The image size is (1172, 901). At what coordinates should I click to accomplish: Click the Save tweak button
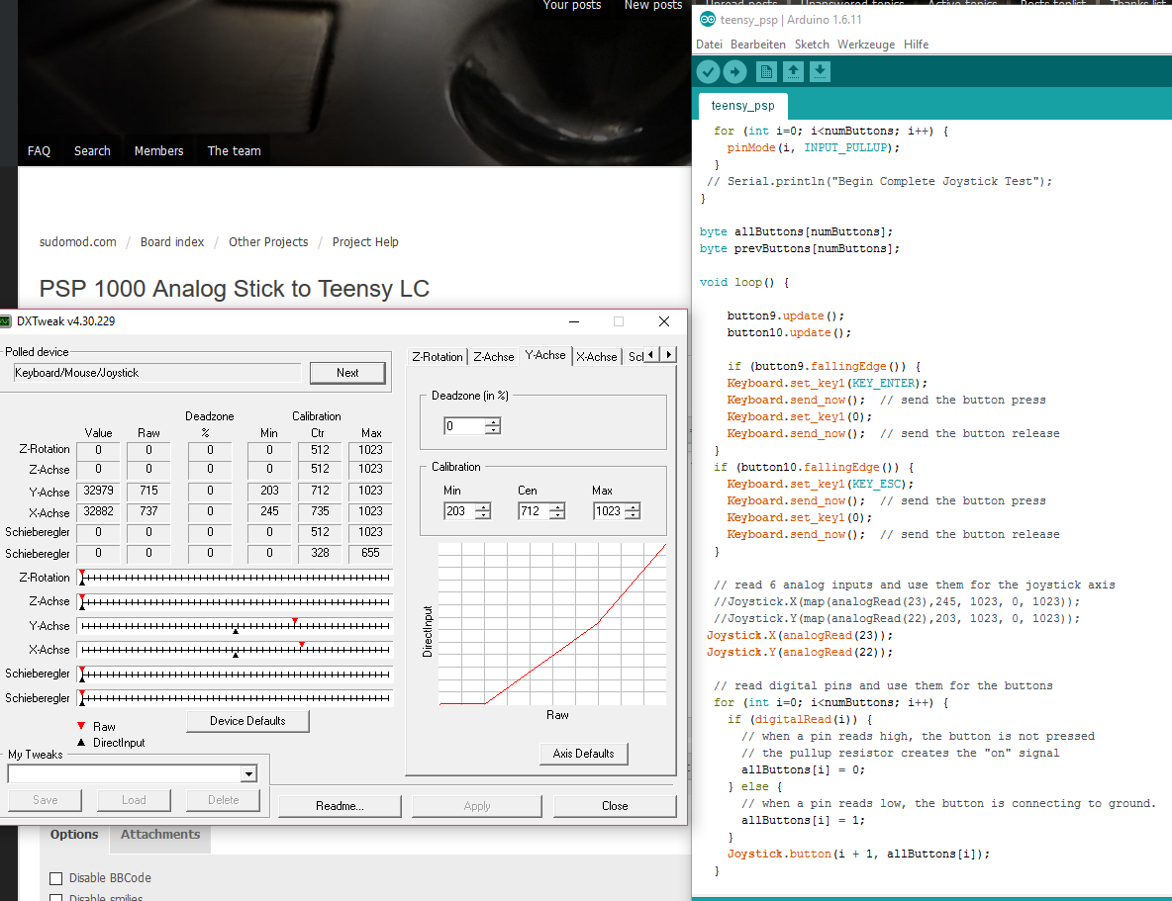click(x=45, y=800)
